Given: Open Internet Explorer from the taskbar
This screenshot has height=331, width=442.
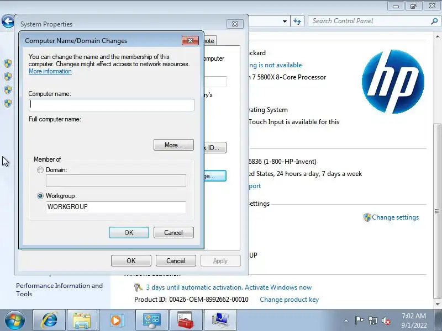Looking at the screenshot, I should [x=49, y=321].
